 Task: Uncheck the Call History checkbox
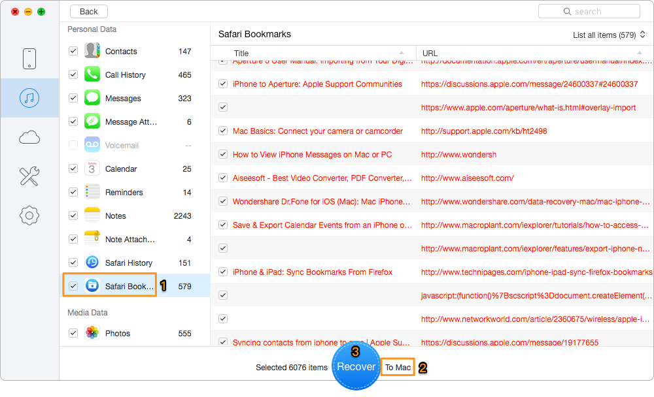point(73,74)
